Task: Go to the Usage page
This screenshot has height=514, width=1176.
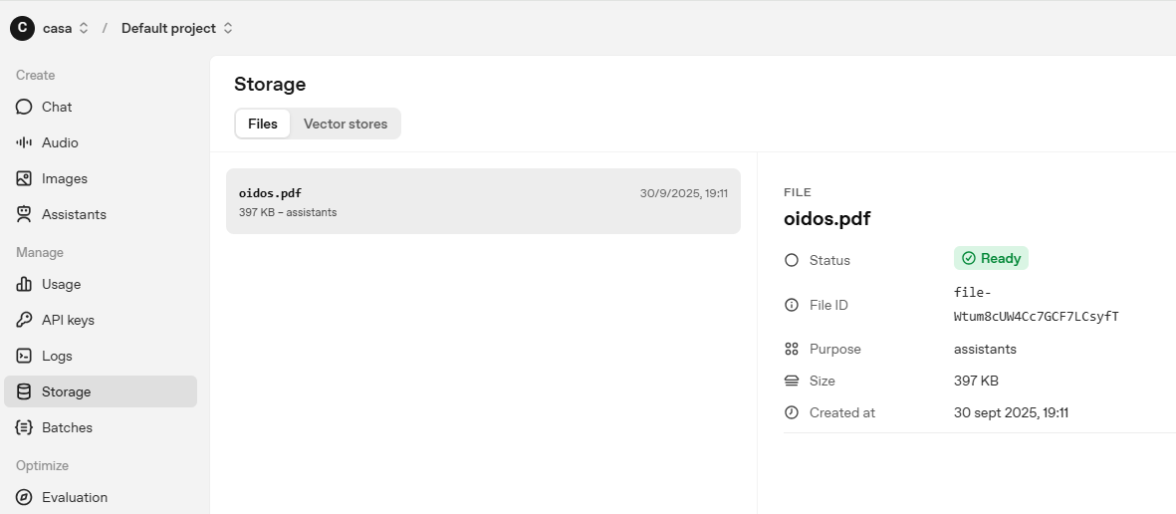Action: [x=61, y=284]
